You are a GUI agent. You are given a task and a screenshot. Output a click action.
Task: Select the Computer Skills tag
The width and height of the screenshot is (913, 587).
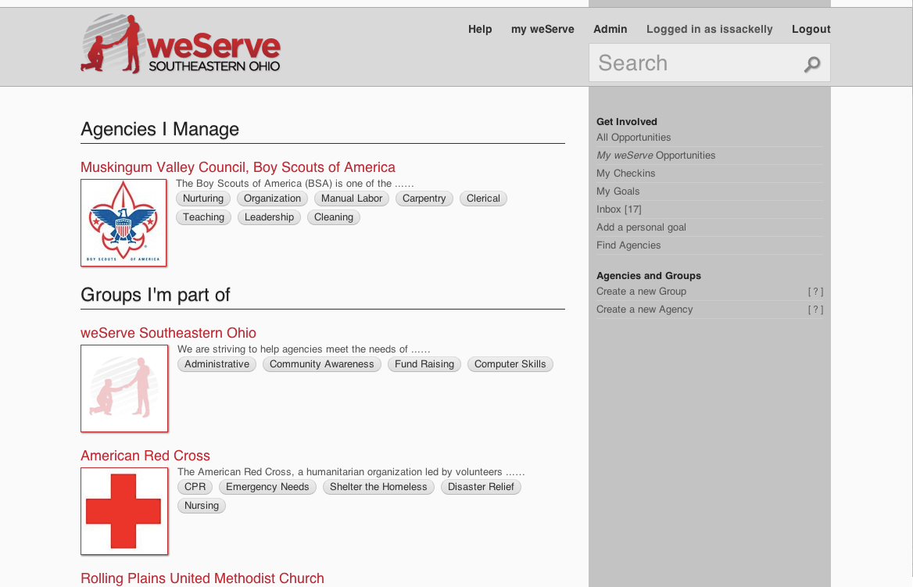[510, 364]
